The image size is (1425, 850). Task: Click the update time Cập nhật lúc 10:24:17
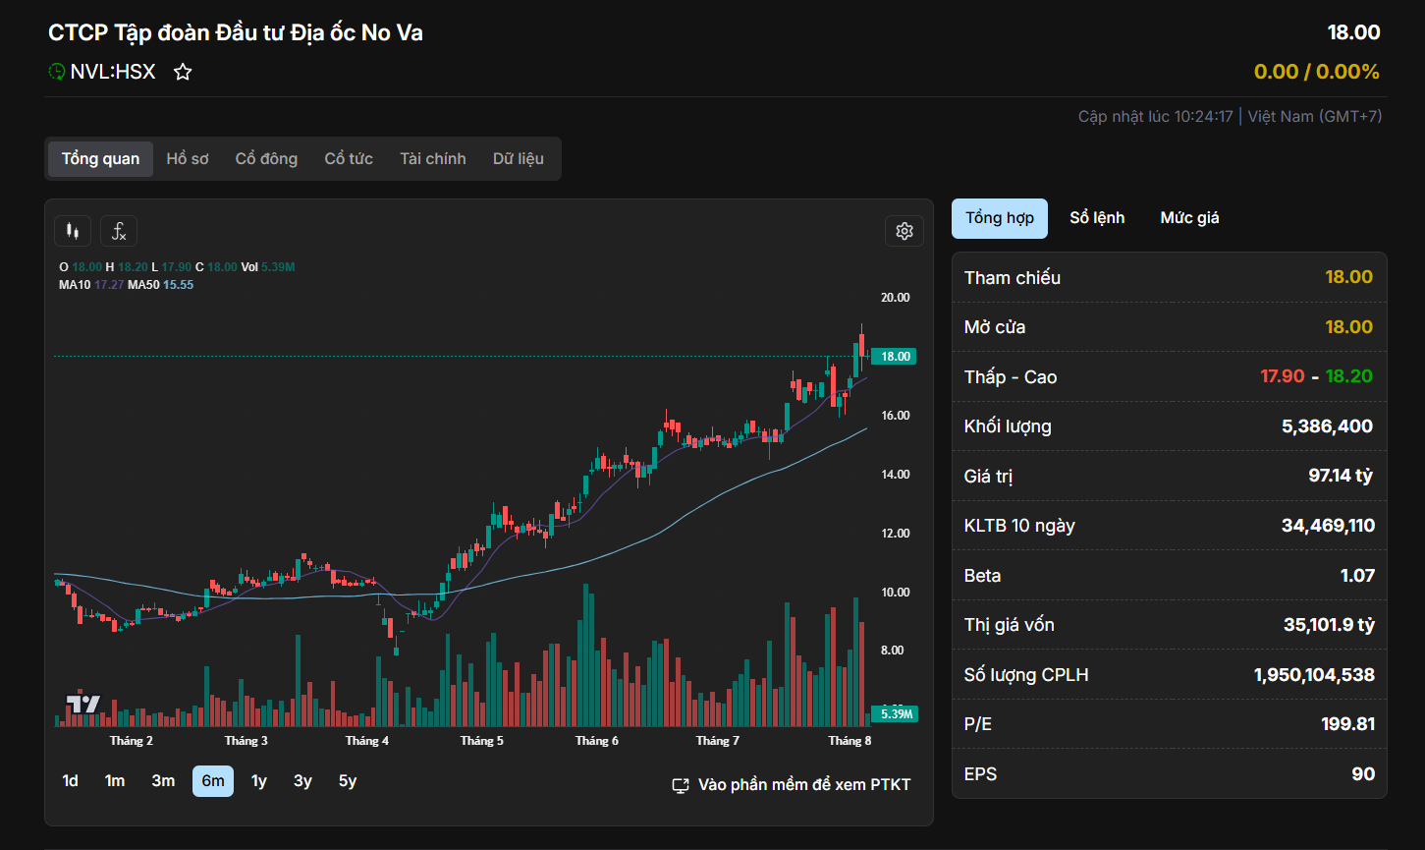[1155, 116]
